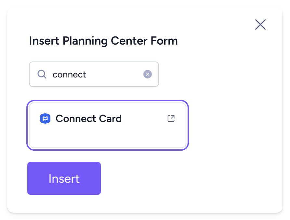Insert the selected Connect Card form

pyautogui.click(x=64, y=178)
